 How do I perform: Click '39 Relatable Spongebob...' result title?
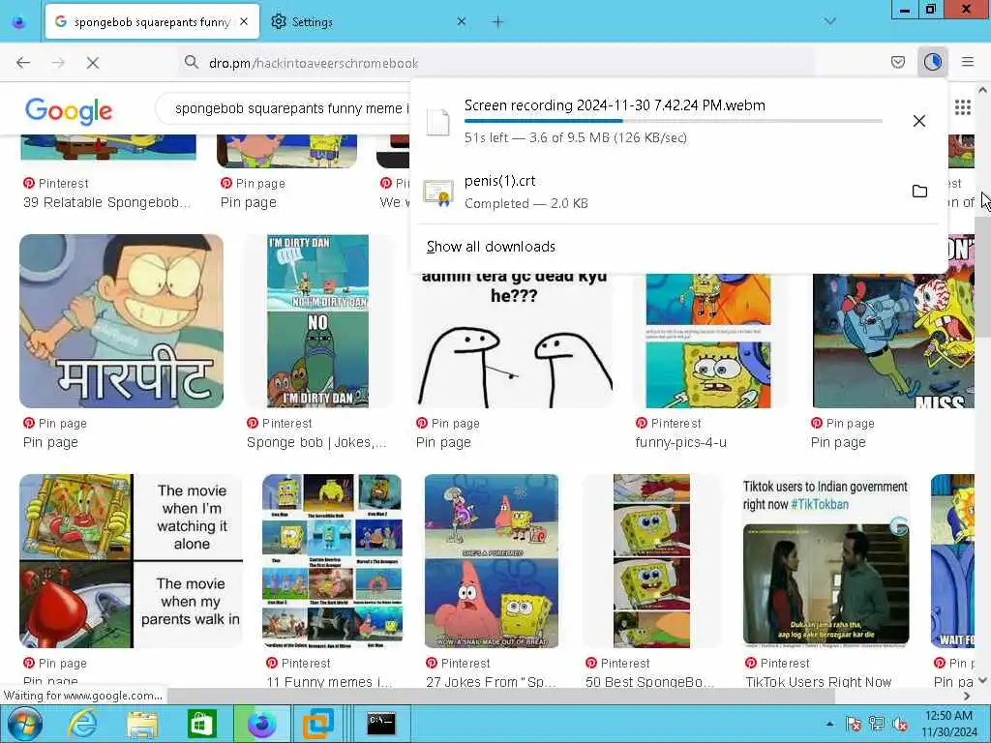click(106, 202)
